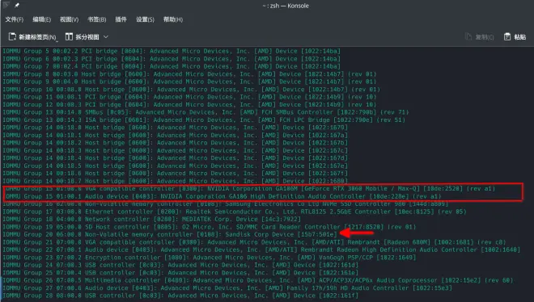Click the O2 Micro SD/MMC Card Reader line

[x=210, y=227]
